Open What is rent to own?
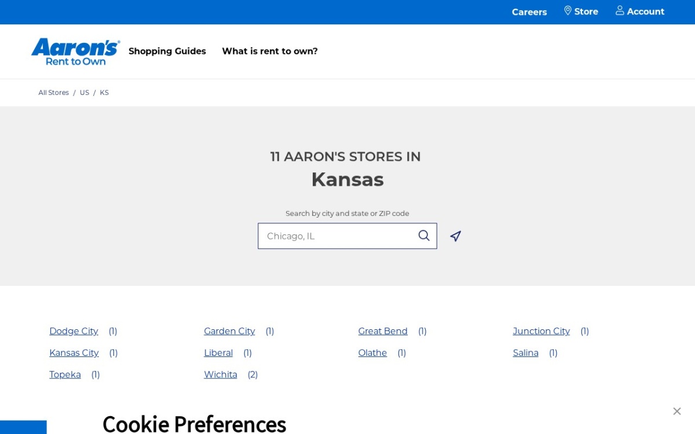 270,51
